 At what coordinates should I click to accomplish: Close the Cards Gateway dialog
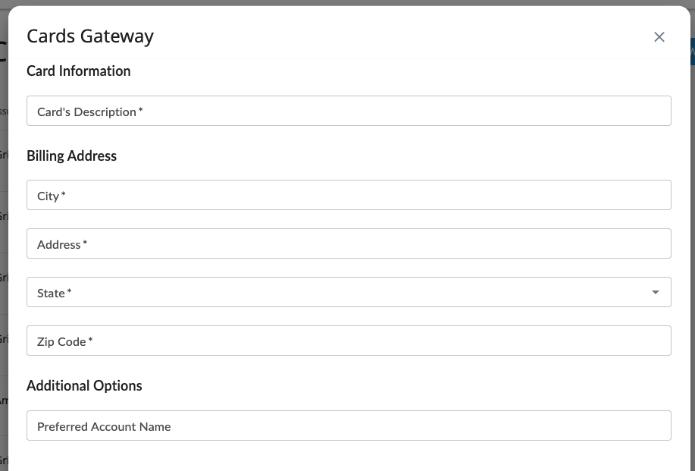point(659,37)
